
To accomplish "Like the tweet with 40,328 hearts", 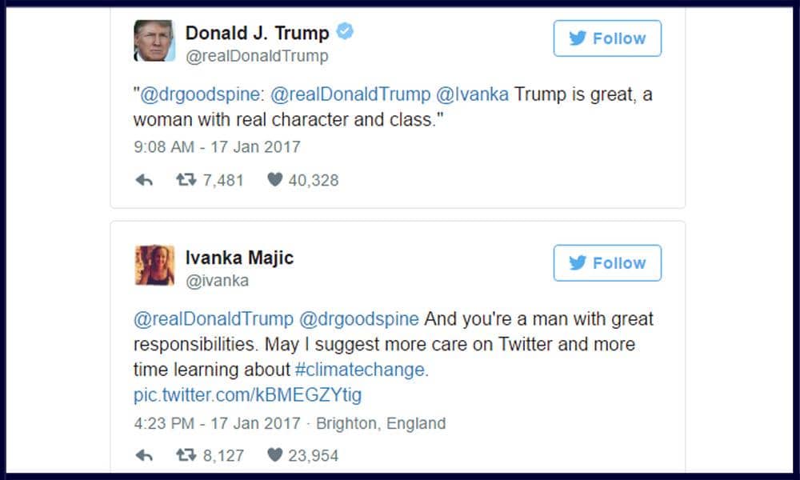I will (274, 181).
